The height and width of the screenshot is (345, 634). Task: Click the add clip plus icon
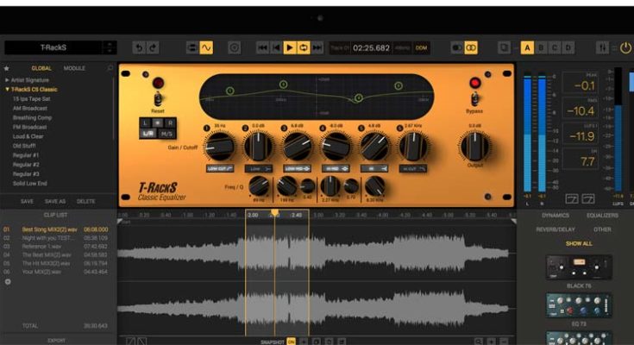tap(8, 282)
